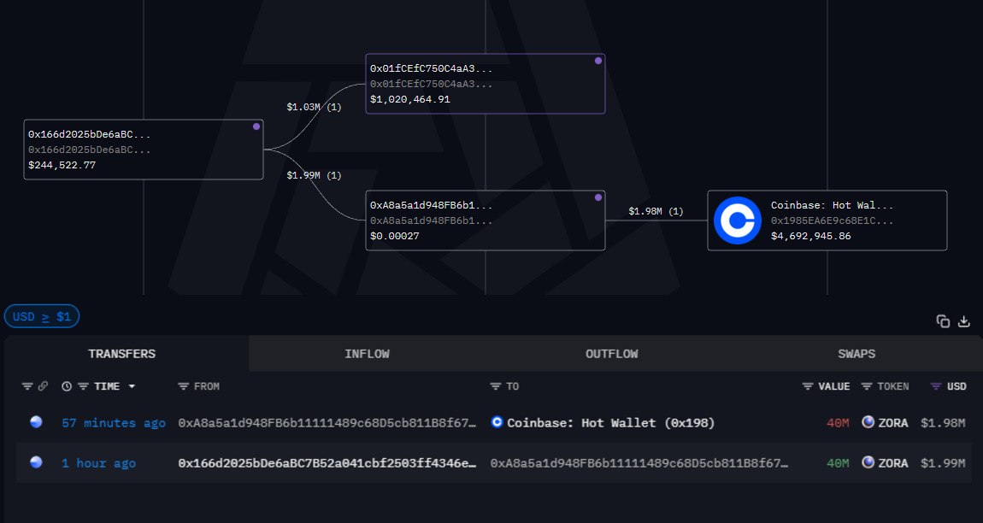Open the TIME sort dropdown arrow
This screenshot has height=523, width=983.
pos(132,387)
